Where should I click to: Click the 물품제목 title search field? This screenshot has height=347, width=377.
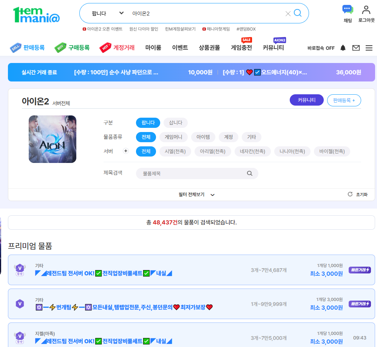[197, 173]
